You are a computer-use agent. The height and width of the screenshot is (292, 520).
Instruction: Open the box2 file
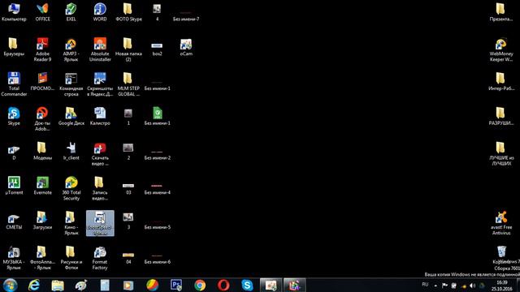click(x=157, y=49)
